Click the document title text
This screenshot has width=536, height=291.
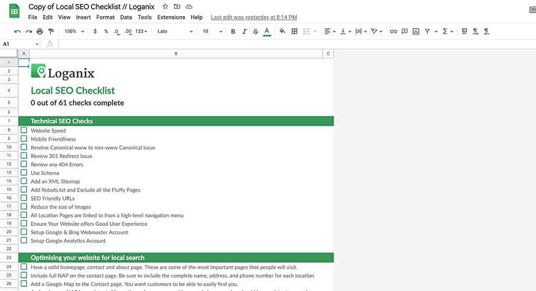point(91,6)
